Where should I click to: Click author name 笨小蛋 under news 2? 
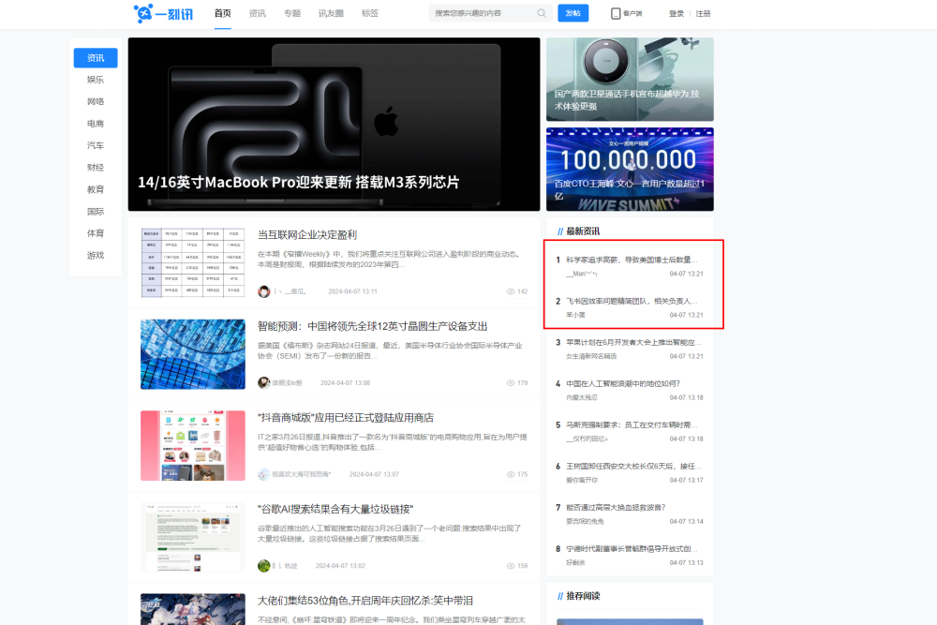pyautogui.click(x=575, y=315)
